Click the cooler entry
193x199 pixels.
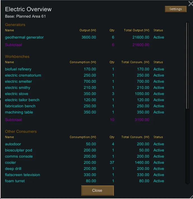point(11,163)
